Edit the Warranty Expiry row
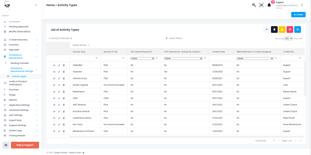 (59, 78)
